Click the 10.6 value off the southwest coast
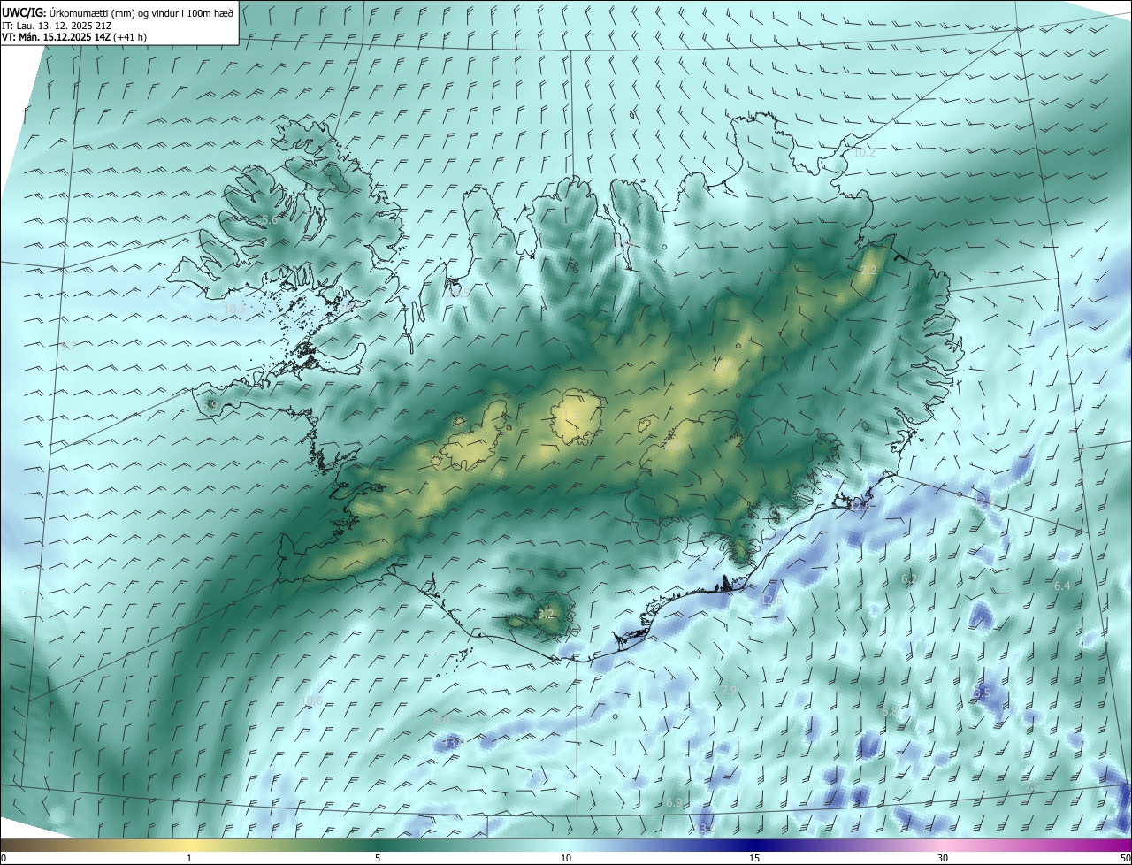The height and width of the screenshot is (865, 1132). pyautogui.click(x=312, y=700)
